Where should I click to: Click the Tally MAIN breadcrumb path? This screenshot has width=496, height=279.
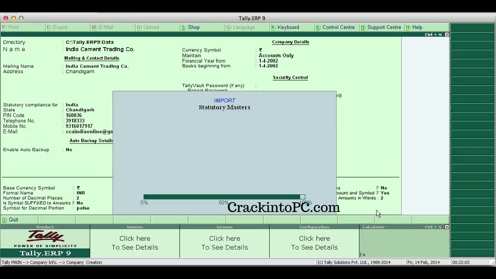[x=52, y=262]
